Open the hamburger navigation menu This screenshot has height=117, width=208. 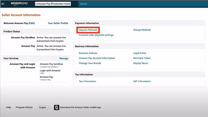[3, 4]
